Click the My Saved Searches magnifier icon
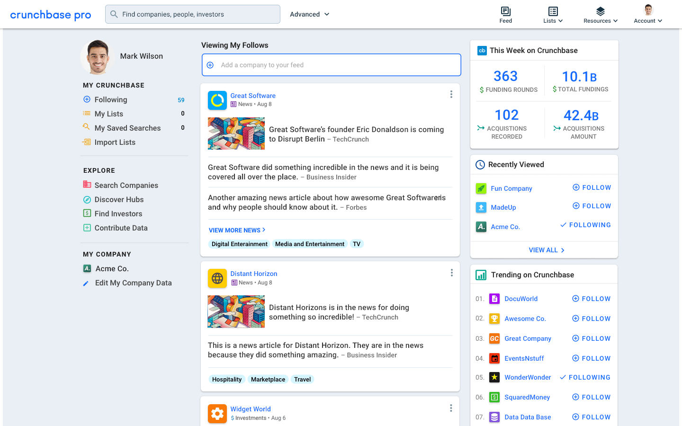The width and height of the screenshot is (682, 426). 87,128
